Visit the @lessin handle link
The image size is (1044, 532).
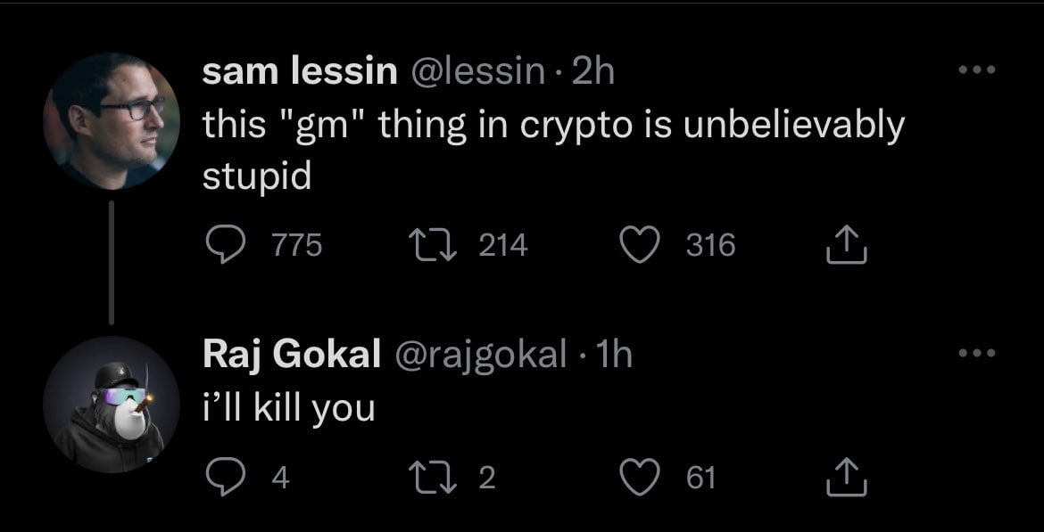(x=476, y=72)
